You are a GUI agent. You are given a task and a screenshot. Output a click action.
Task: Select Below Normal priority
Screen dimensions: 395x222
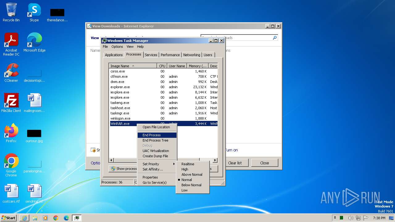(193, 185)
